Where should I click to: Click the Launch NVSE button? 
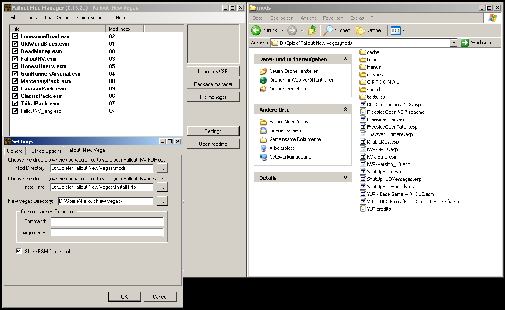click(x=213, y=72)
